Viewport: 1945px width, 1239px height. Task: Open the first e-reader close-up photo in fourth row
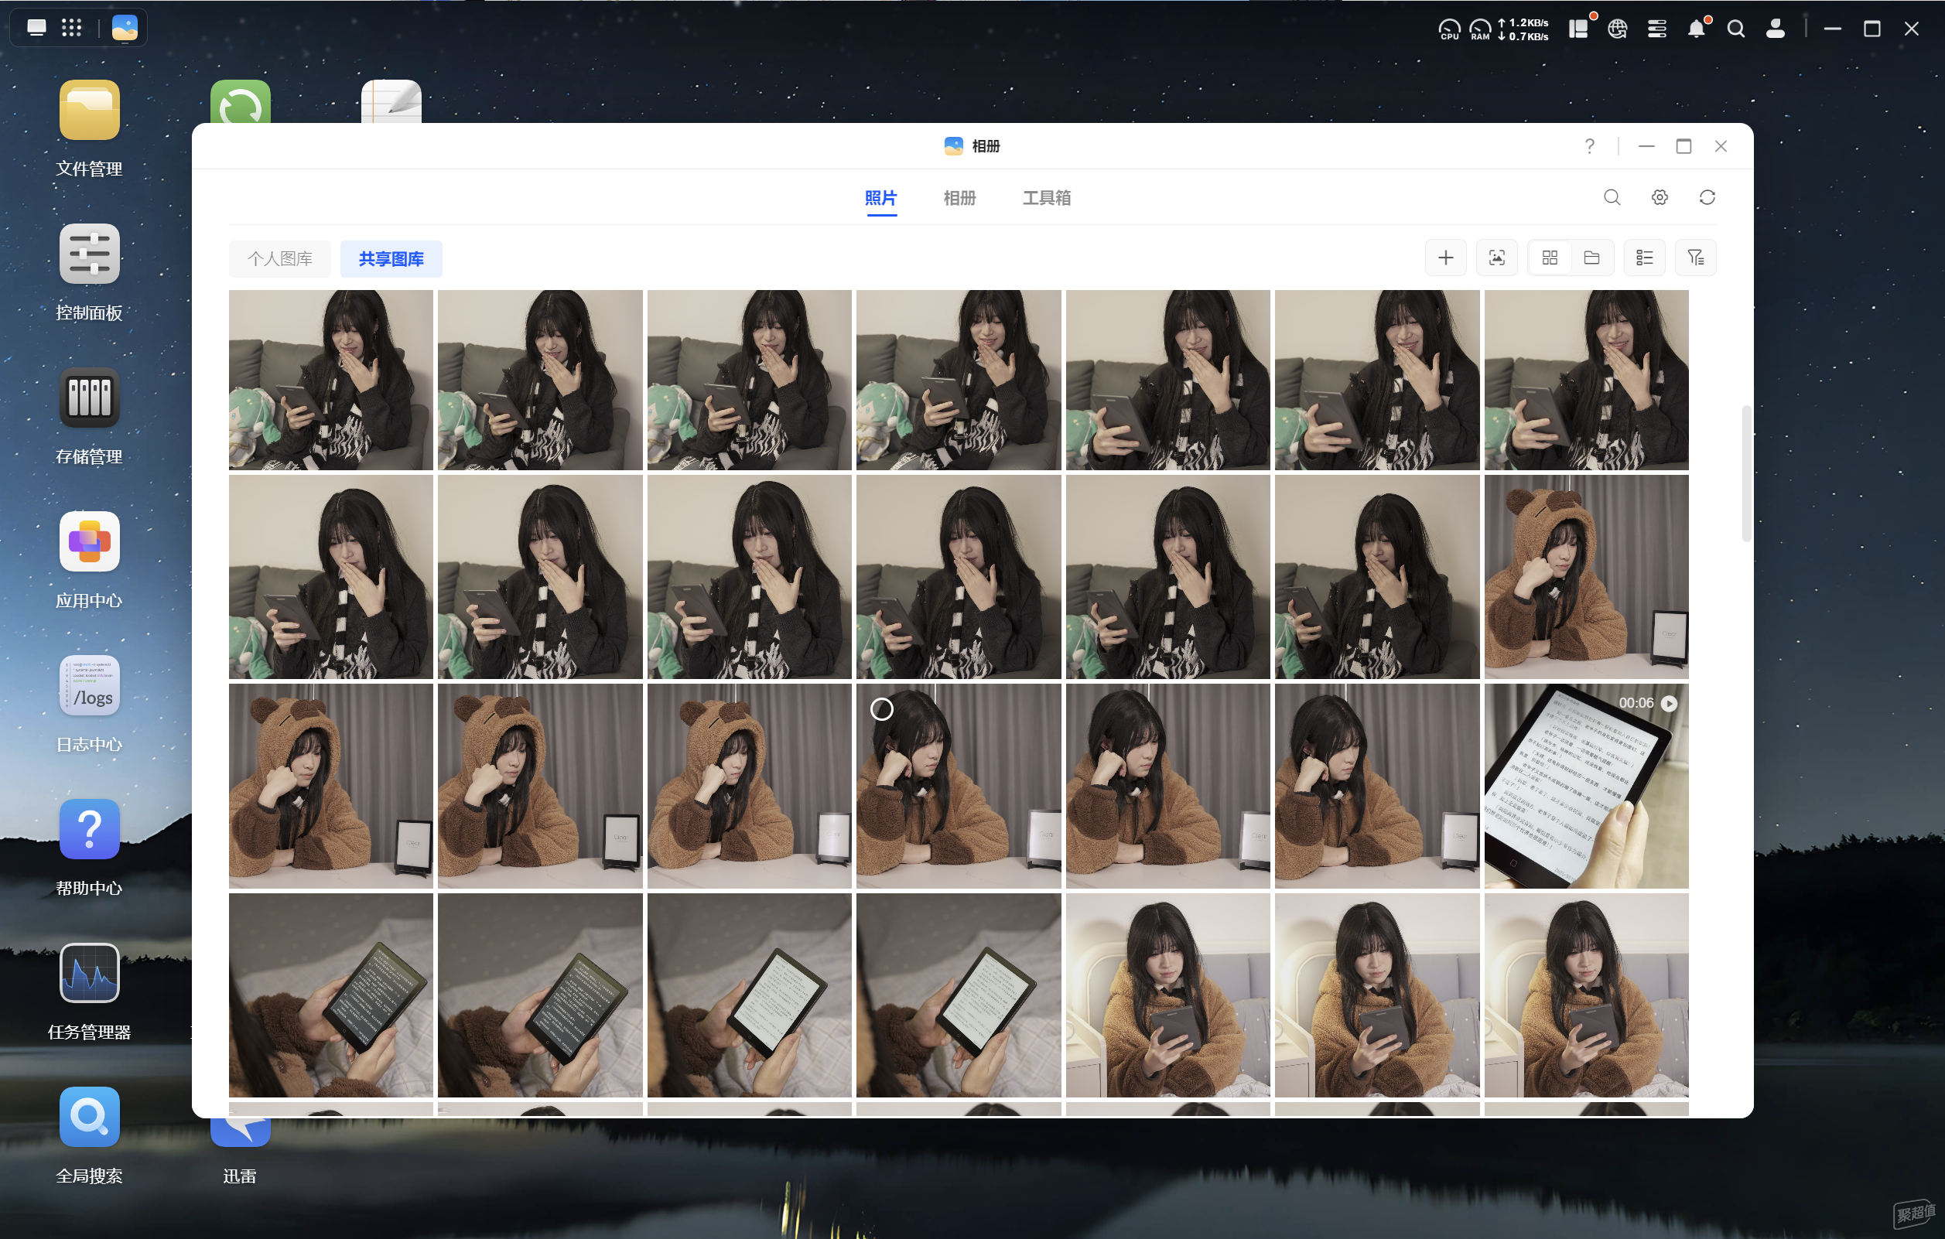pyautogui.click(x=330, y=995)
